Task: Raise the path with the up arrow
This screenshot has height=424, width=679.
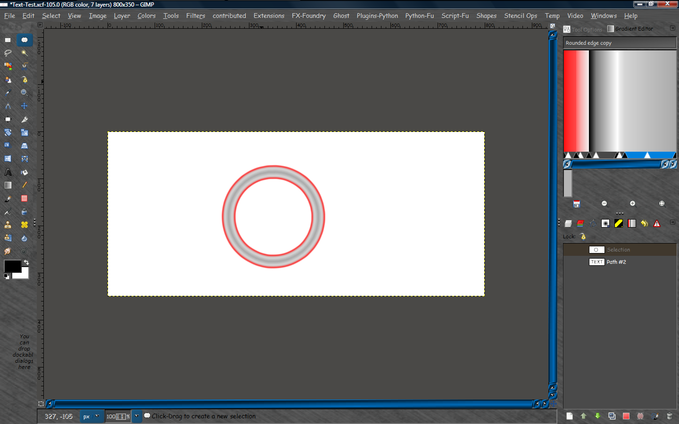Action: click(x=583, y=416)
